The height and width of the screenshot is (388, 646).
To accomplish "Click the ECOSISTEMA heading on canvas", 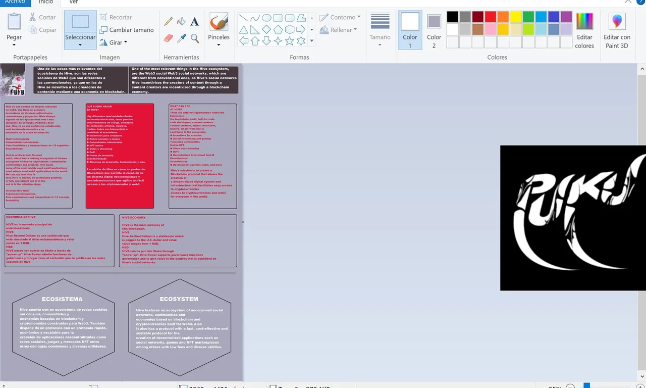I will [62, 299].
